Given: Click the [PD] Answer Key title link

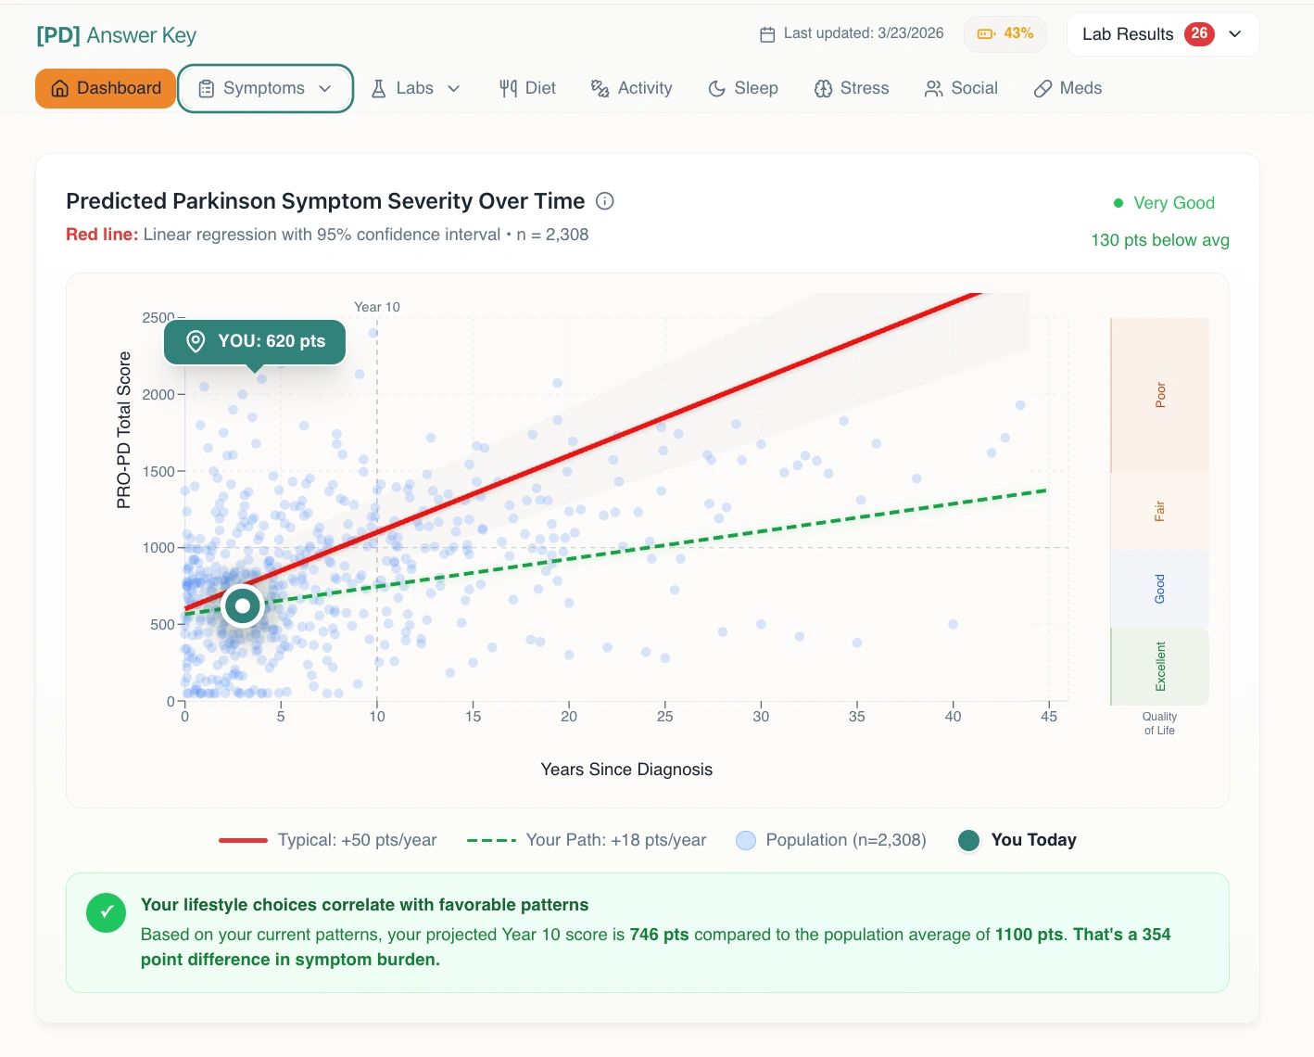Looking at the screenshot, I should tap(116, 35).
